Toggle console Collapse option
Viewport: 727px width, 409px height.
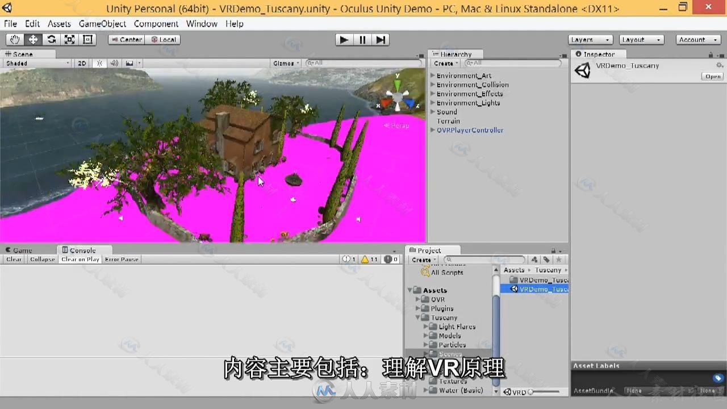(x=42, y=259)
